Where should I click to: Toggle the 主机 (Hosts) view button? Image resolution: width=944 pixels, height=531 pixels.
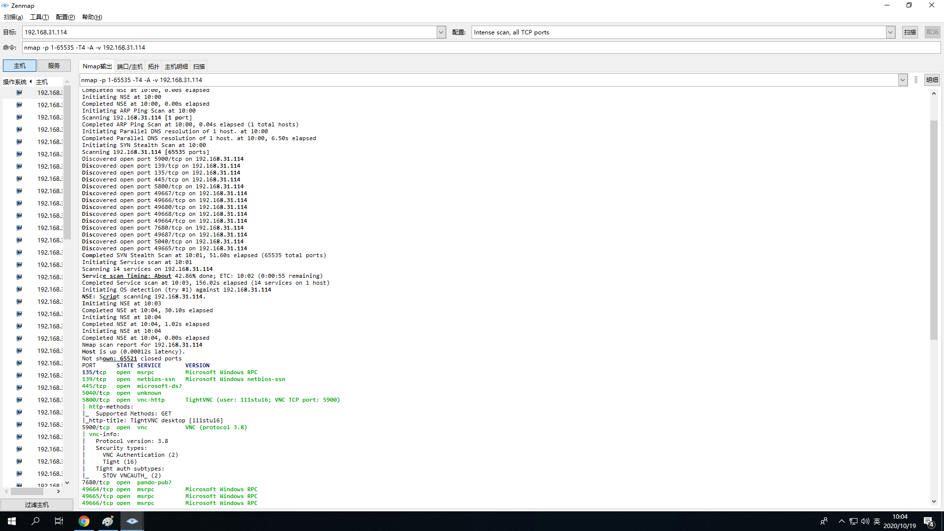click(20, 66)
